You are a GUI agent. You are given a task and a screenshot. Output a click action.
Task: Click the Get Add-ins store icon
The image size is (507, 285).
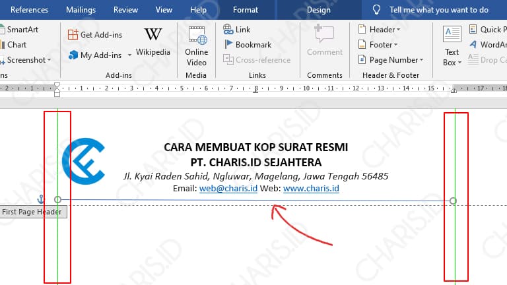pos(73,34)
